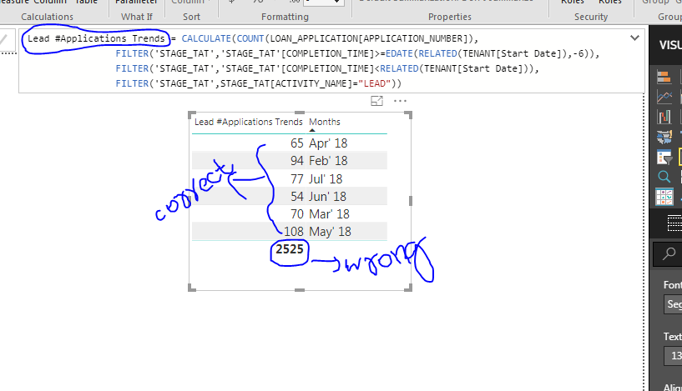Sort by the Months column header
The width and height of the screenshot is (682, 391).
[x=325, y=122]
